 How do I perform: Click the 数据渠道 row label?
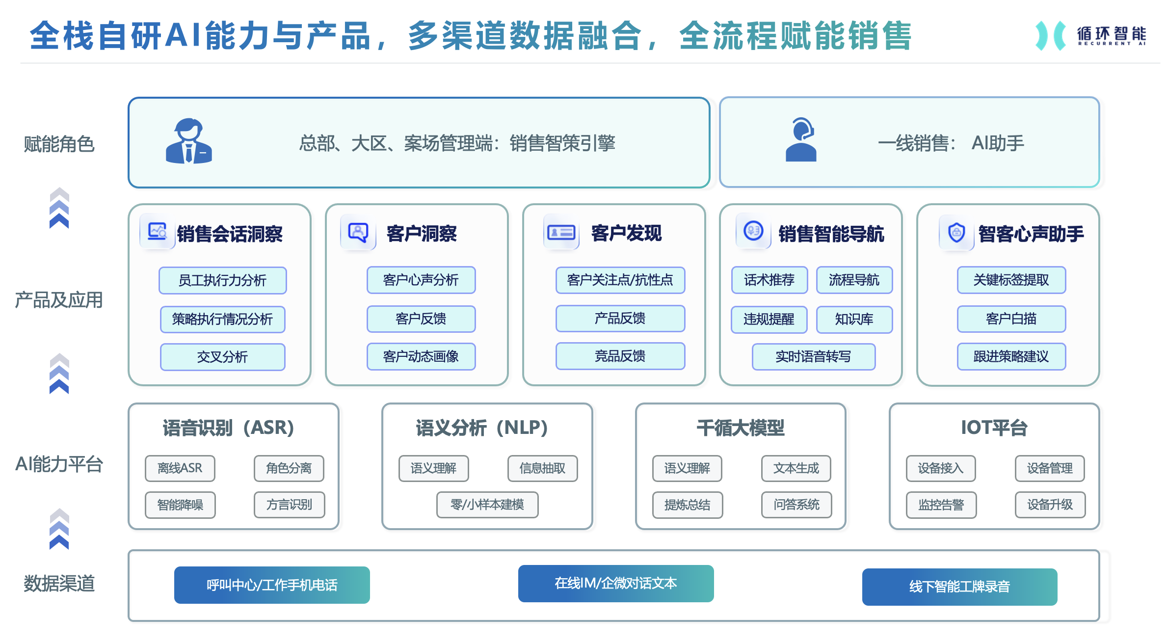point(59,584)
